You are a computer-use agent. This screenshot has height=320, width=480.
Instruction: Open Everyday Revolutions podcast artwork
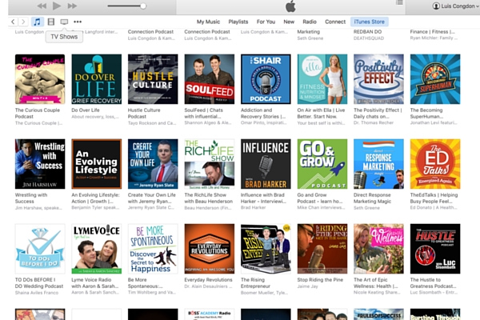(x=210, y=249)
